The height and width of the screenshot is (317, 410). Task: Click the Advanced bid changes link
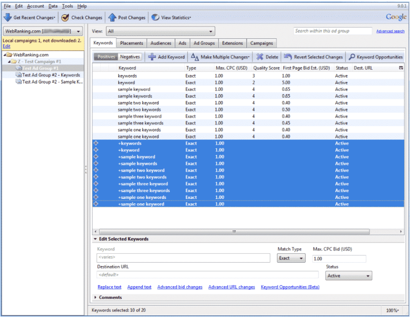point(179,287)
